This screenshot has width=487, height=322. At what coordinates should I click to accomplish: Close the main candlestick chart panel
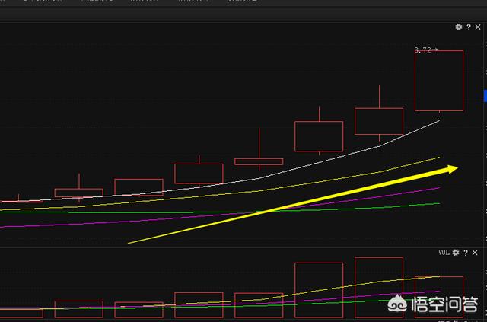[477, 27]
